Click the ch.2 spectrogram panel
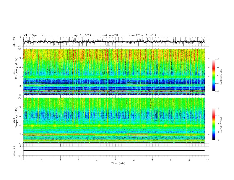 114,121
